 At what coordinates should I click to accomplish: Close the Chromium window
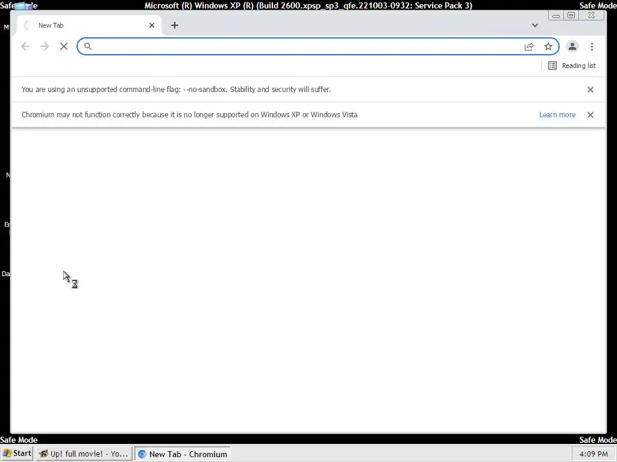[x=592, y=15]
